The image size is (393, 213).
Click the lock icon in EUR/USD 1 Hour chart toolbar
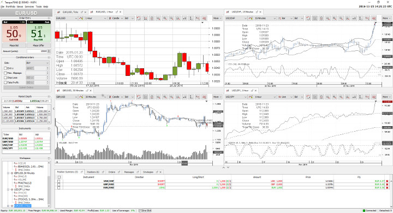coord(152,19)
